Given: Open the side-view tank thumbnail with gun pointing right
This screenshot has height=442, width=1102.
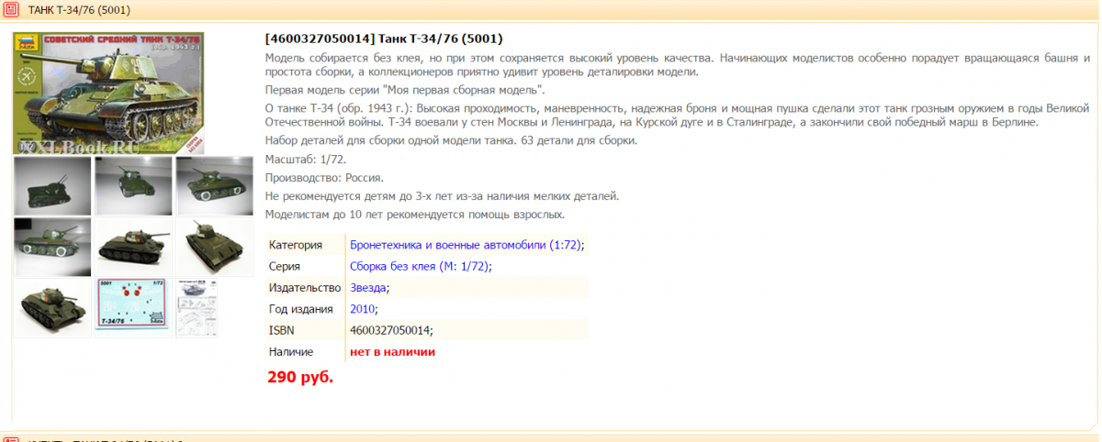Looking at the screenshot, I should [132, 247].
